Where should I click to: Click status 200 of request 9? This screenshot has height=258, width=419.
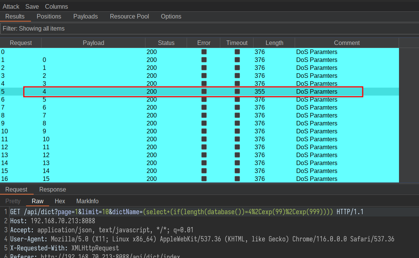[x=152, y=124]
